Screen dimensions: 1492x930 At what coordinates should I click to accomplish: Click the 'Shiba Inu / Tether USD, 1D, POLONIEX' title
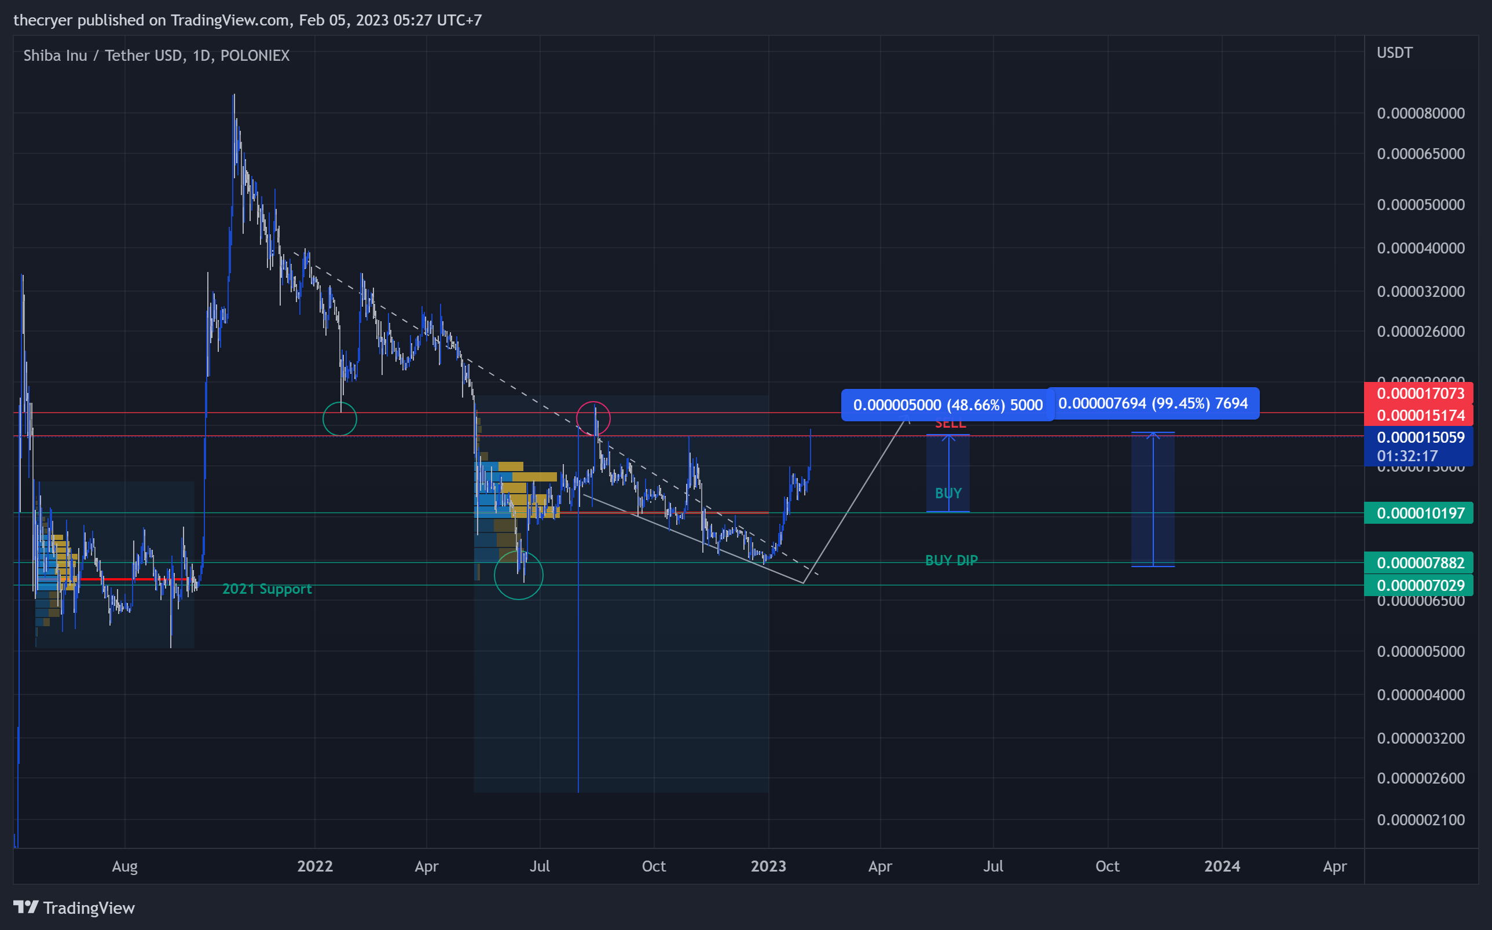click(x=156, y=56)
